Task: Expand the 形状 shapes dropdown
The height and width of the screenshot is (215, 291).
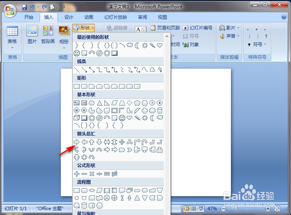Action: pos(84,28)
